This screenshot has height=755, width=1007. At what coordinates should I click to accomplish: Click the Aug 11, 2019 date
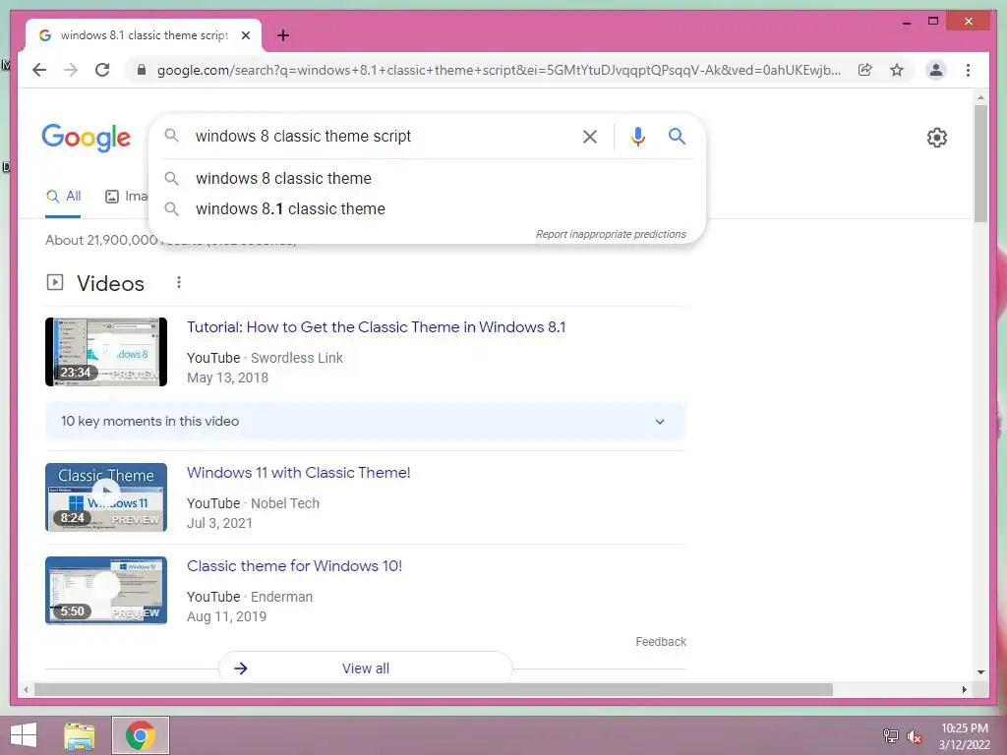[x=226, y=616]
